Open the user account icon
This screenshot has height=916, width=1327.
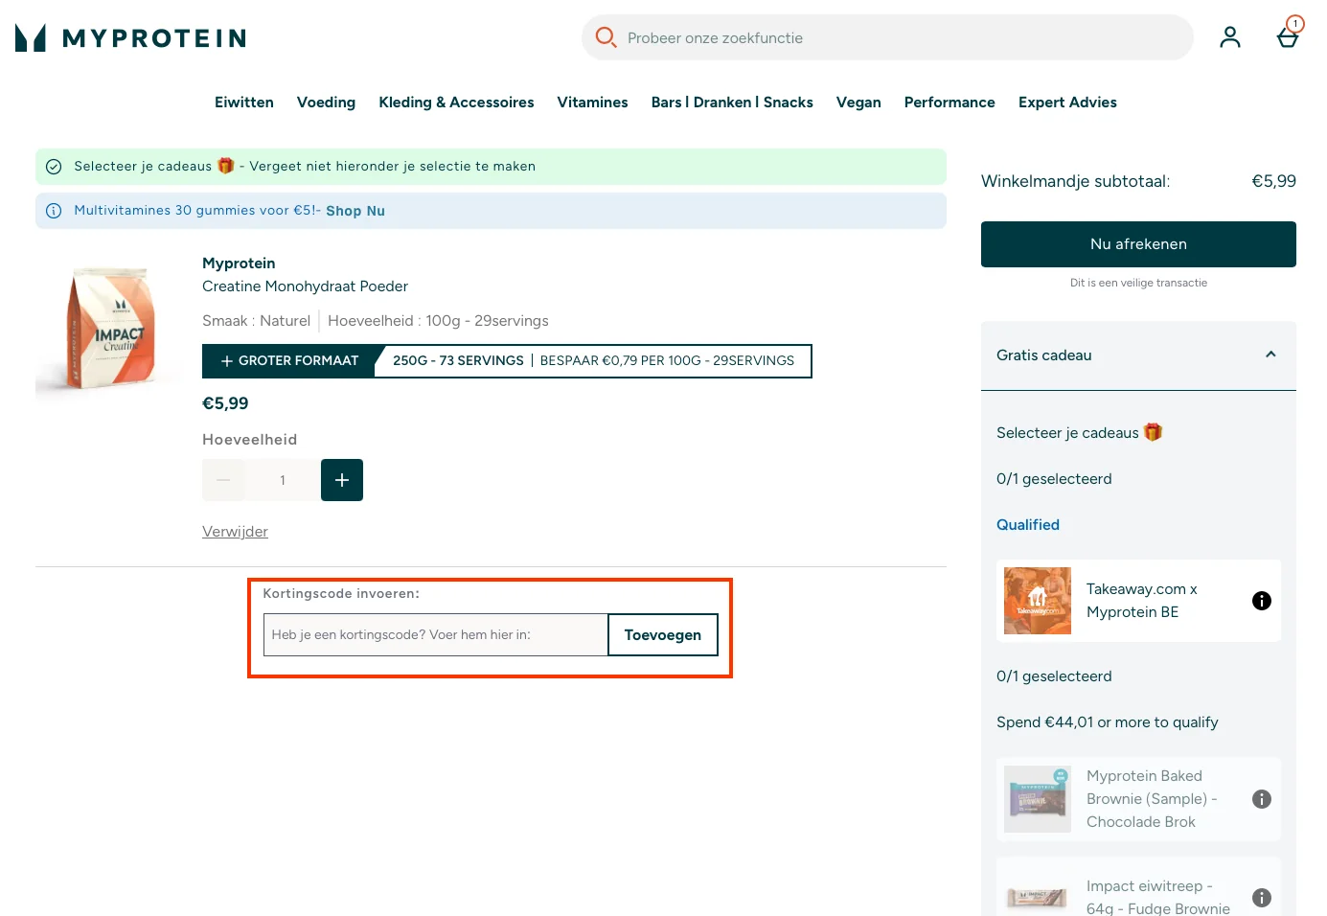1229,37
